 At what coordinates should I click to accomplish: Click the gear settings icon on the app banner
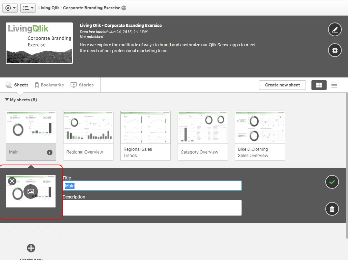click(x=334, y=50)
